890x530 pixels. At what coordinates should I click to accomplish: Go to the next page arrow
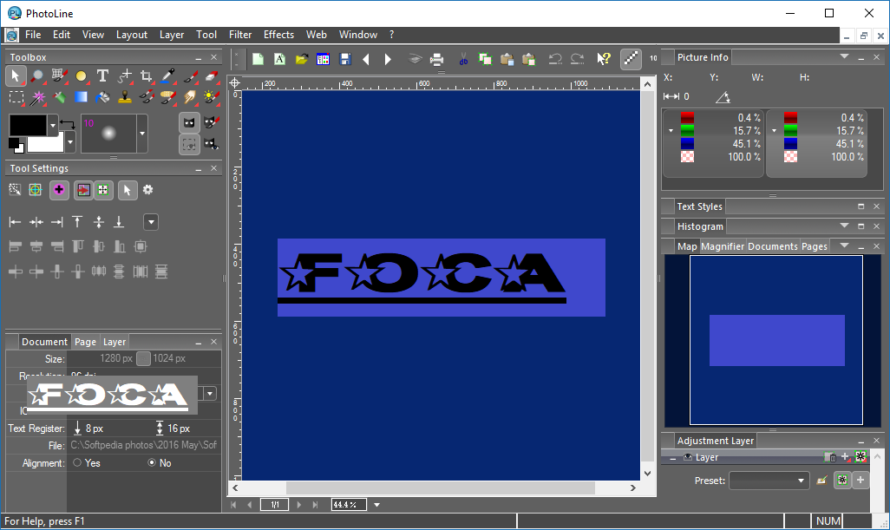tap(299, 505)
